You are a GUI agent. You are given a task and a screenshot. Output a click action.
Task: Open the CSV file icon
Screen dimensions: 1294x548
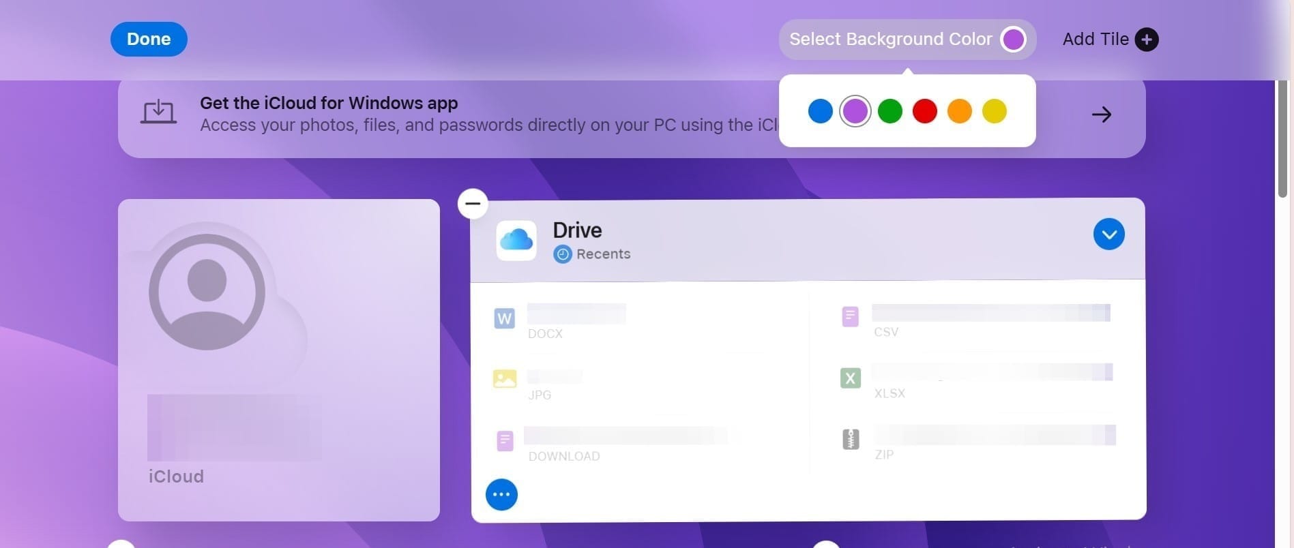tap(850, 316)
